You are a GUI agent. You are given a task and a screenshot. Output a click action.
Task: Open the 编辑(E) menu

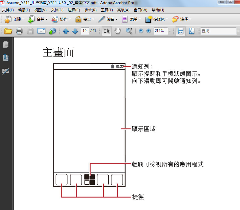[24, 10]
